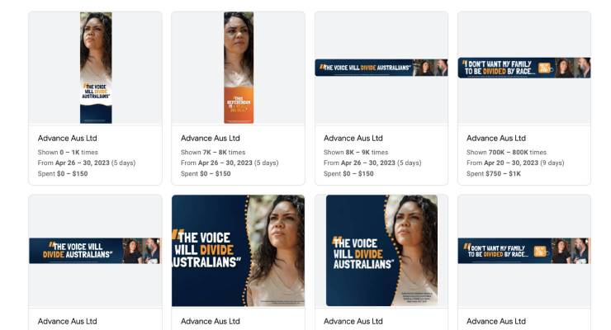Select the 'Spent $750 – $1K' text
This screenshot has height=330, width=611.
click(x=494, y=173)
